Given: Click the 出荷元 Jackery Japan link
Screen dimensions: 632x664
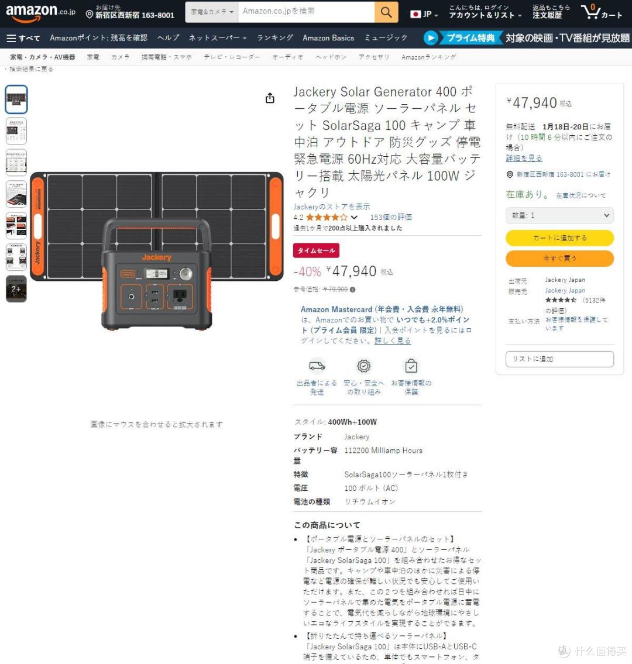Looking at the screenshot, I should [x=565, y=280].
